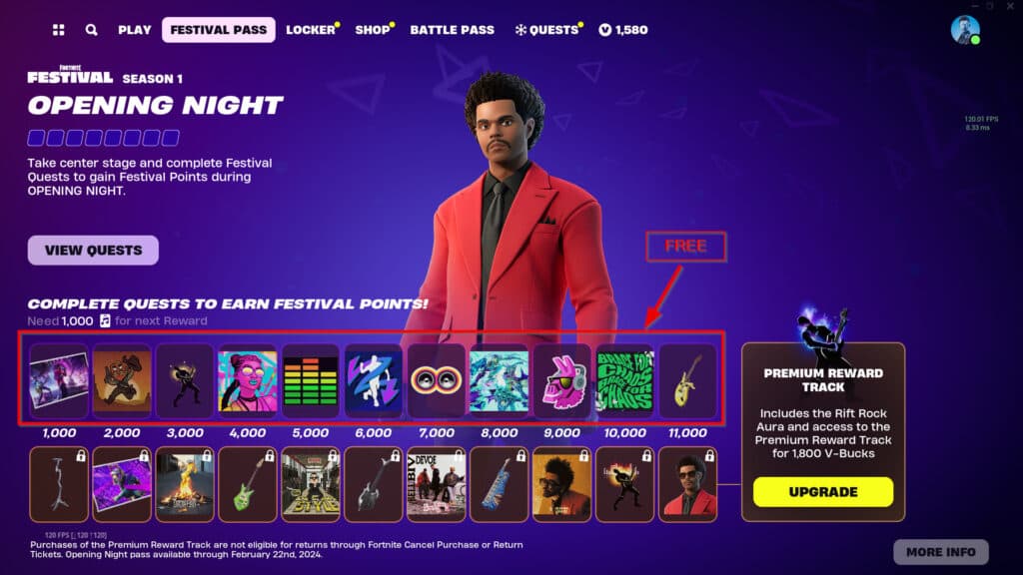Select the locked microphone stand premium reward
This screenshot has width=1023, height=575.
point(59,484)
